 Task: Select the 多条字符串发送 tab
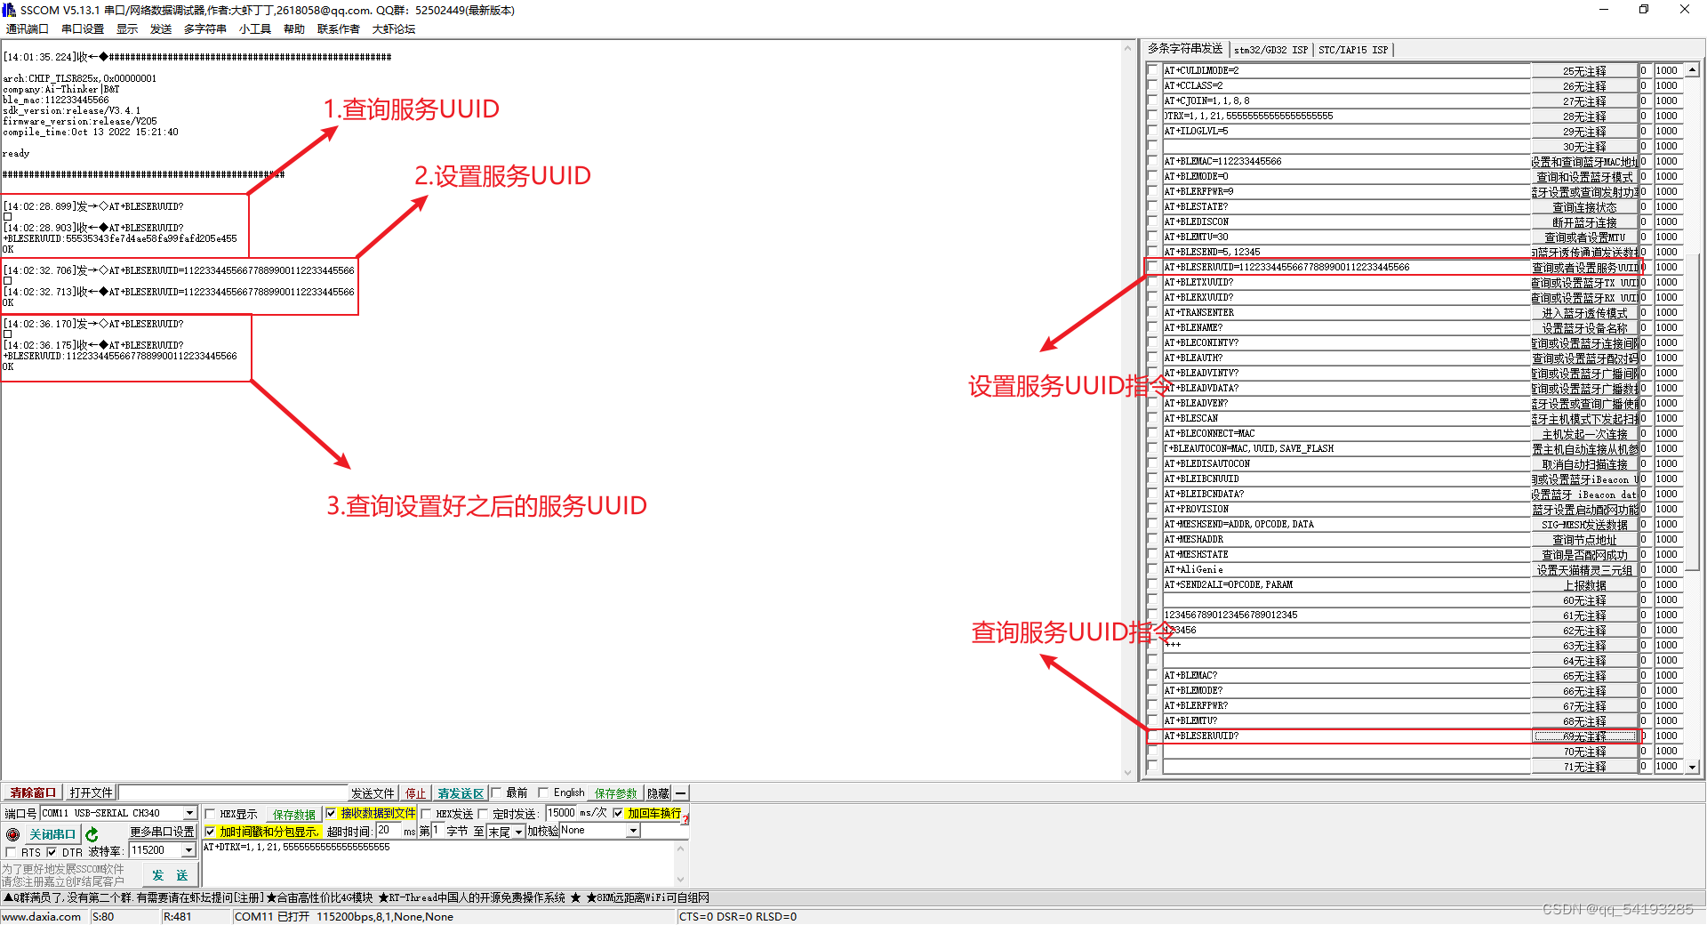click(1185, 49)
